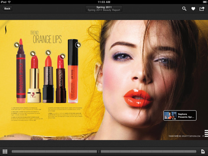Open the page grid thumbnails view
Viewport: 208px width, 156px height.
(5, 151)
